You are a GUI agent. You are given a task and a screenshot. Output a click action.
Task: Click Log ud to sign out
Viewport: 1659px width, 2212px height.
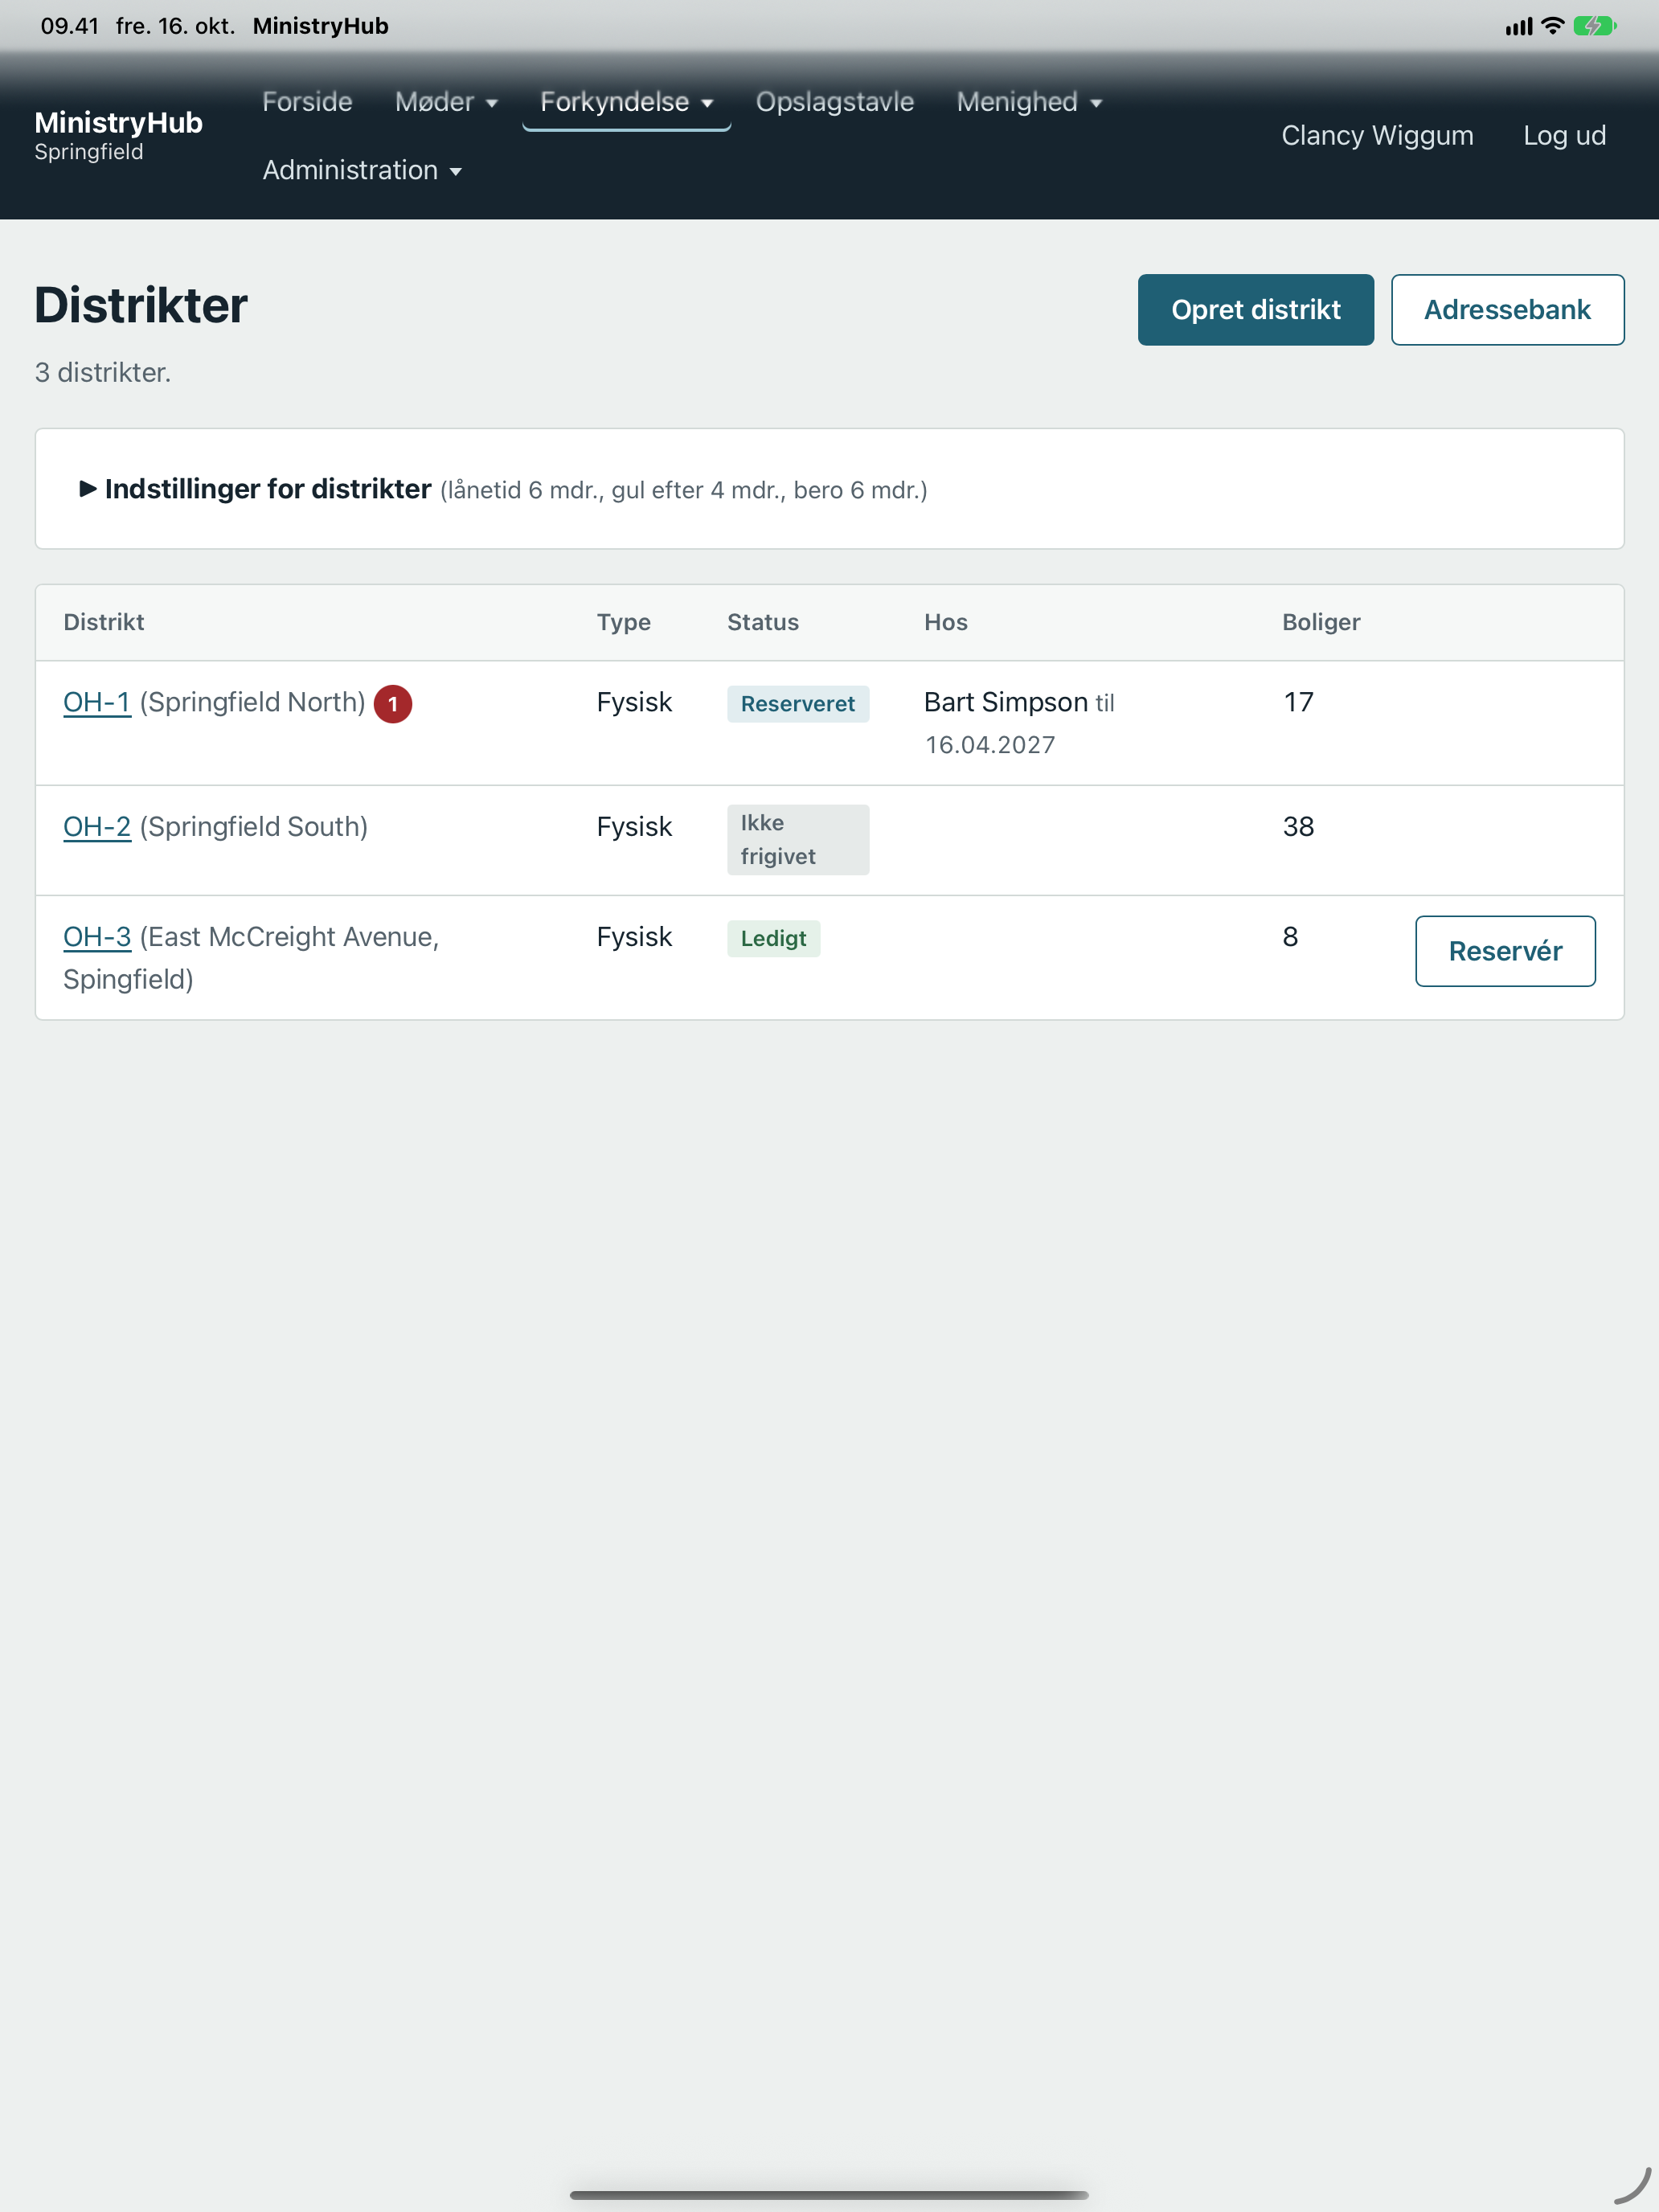coord(1564,135)
